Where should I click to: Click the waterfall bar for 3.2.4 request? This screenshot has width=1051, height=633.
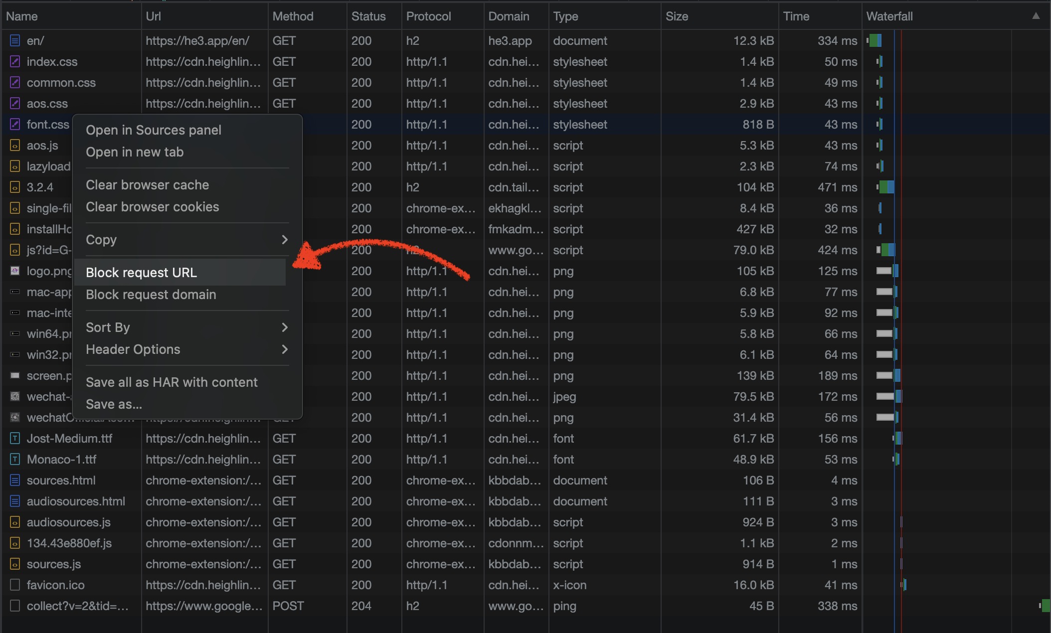coord(886,187)
